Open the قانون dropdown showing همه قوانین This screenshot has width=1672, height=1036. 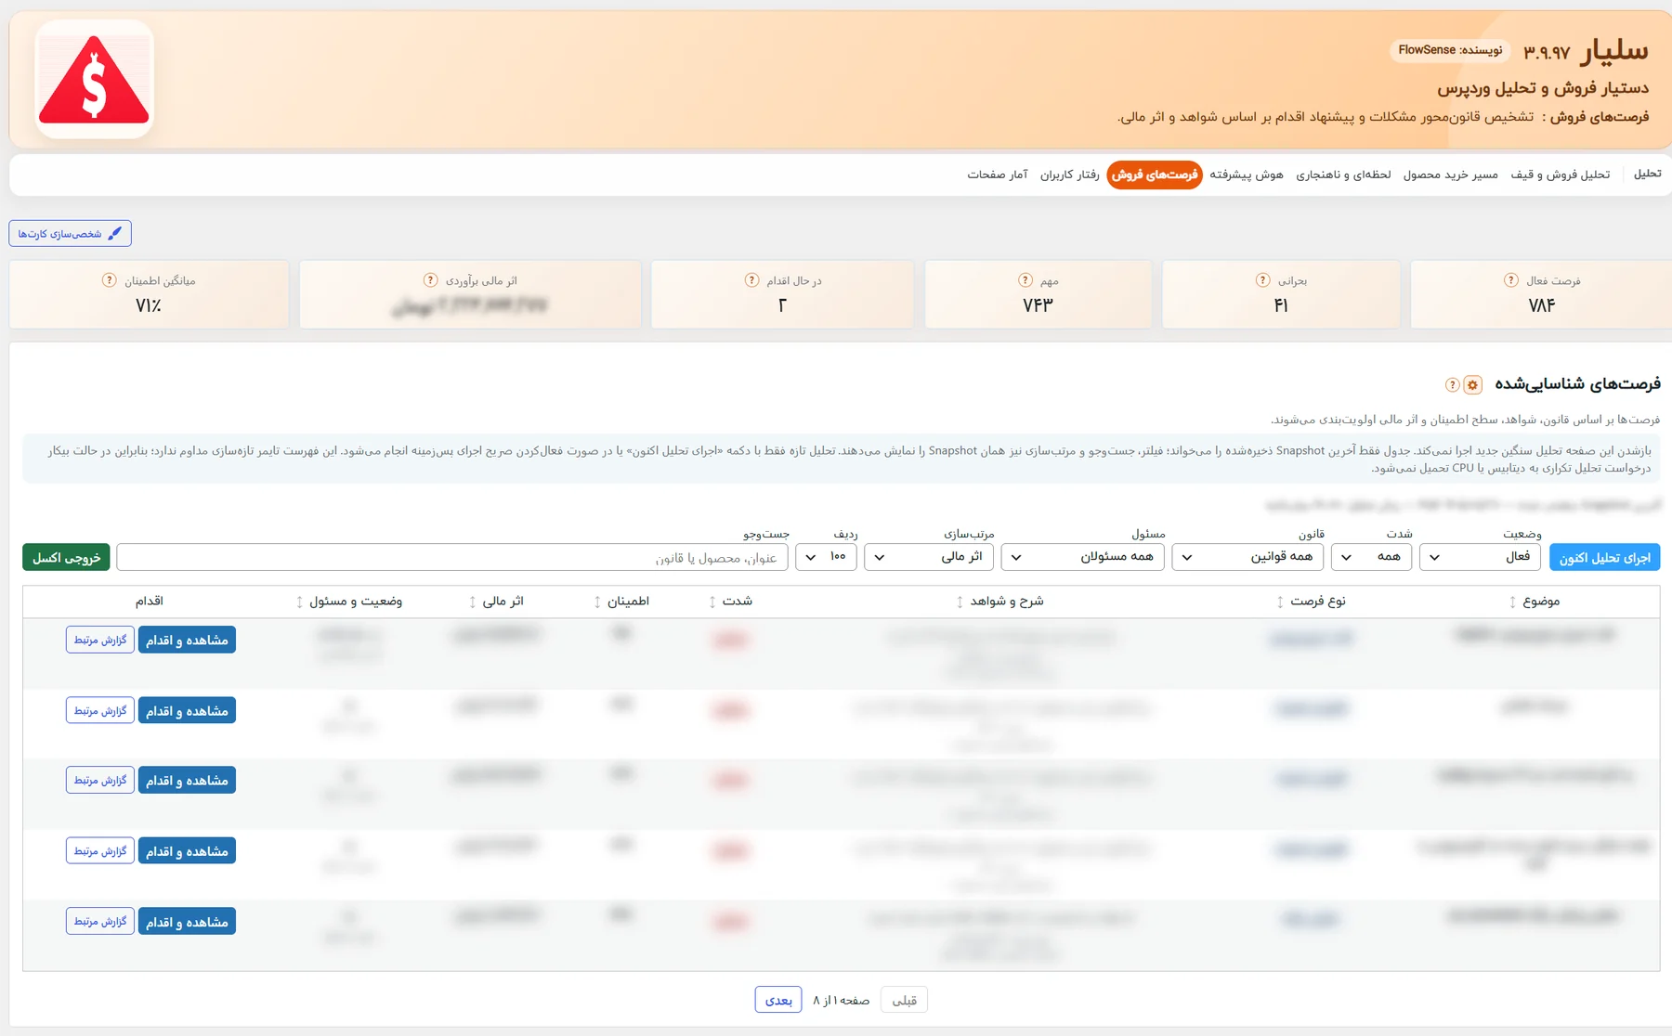point(1247,557)
